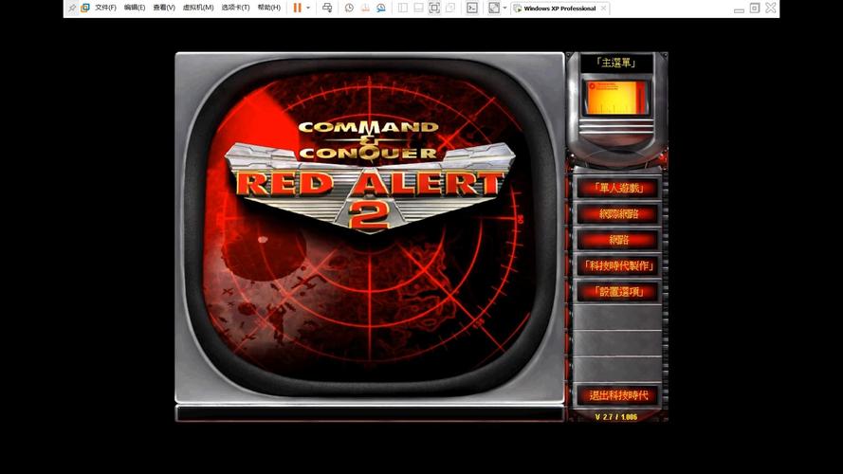
Task: Open the snapshot manager icon
Action: (381, 8)
